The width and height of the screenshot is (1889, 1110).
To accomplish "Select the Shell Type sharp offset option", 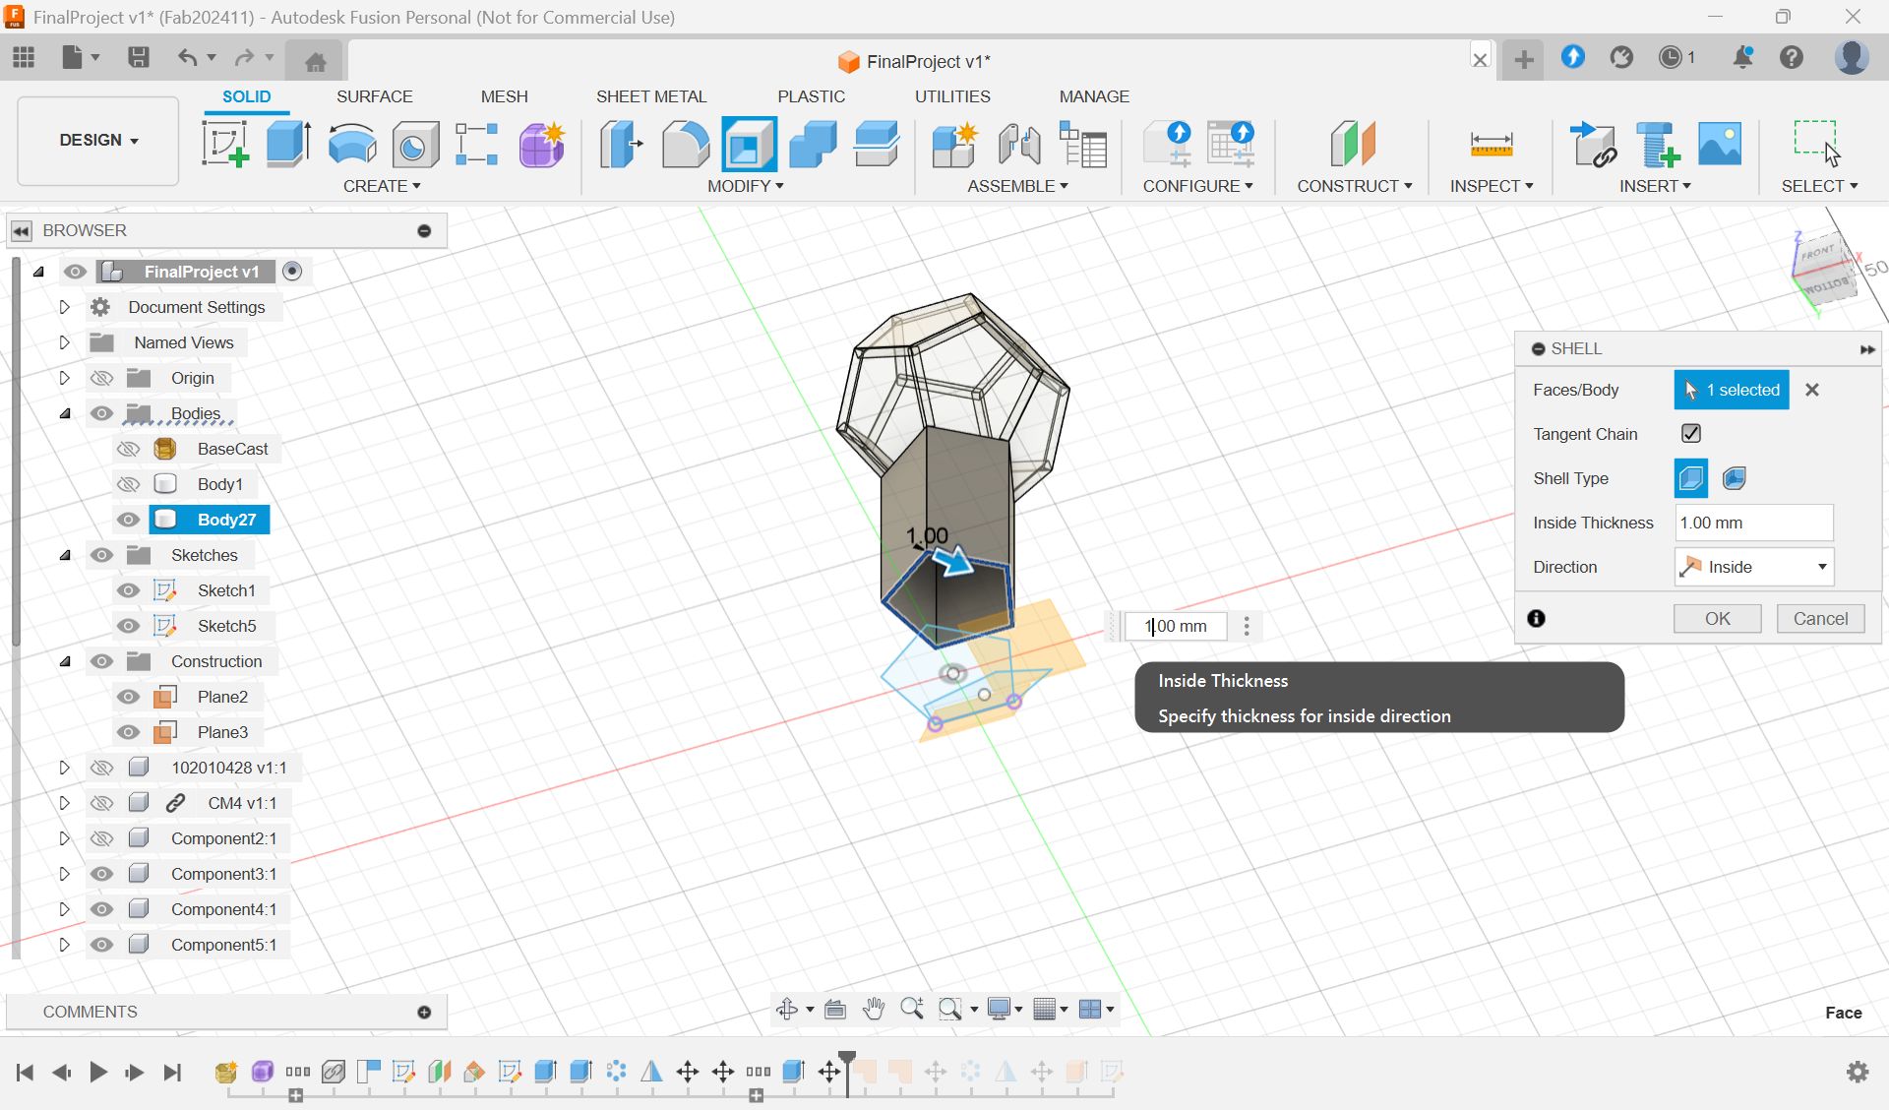I will coord(1691,478).
